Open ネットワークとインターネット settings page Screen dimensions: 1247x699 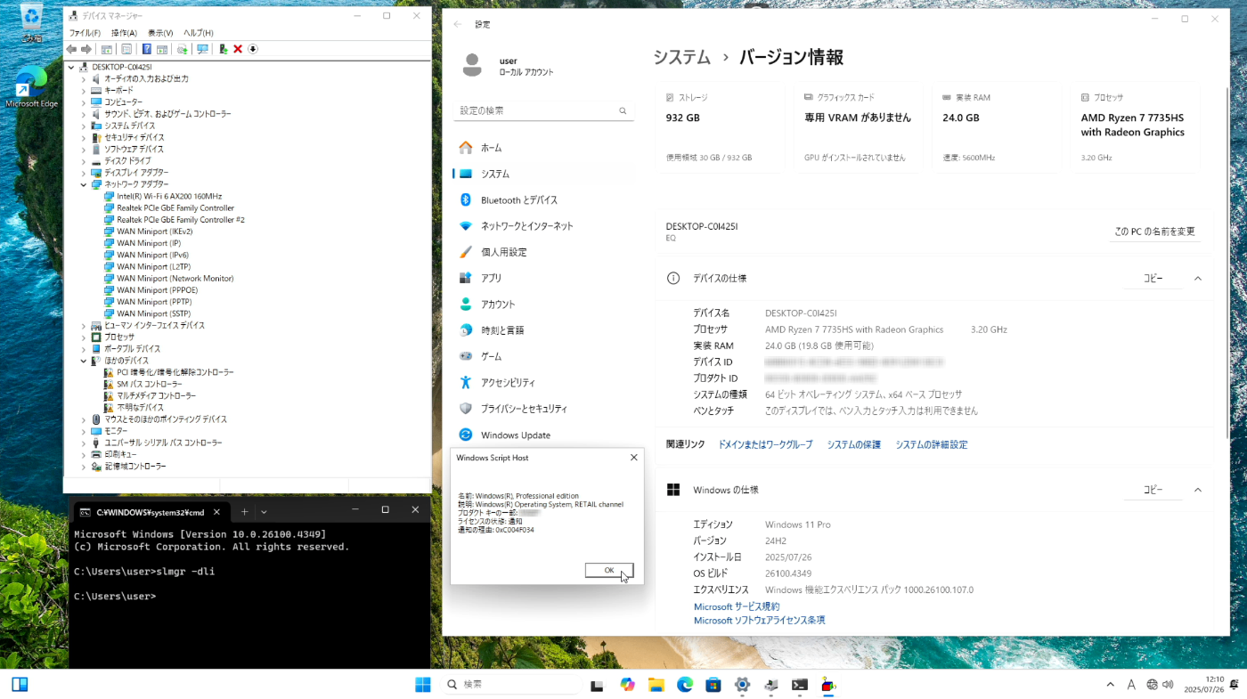click(x=543, y=226)
